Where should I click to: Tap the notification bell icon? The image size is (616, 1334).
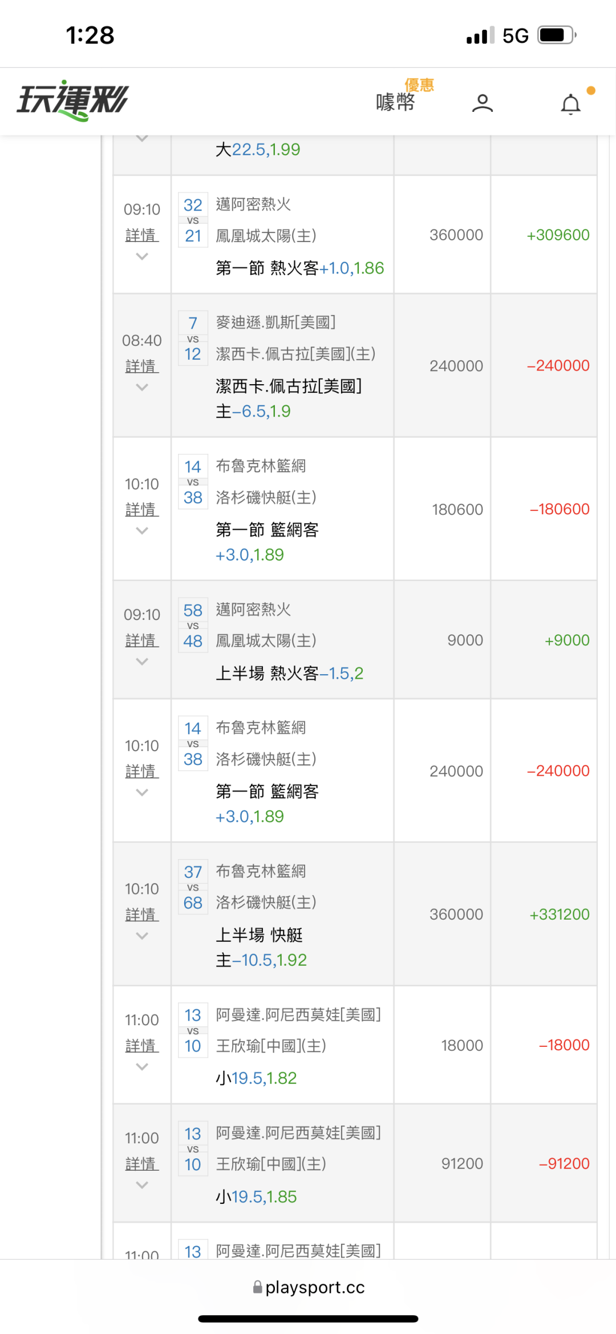pos(570,104)
